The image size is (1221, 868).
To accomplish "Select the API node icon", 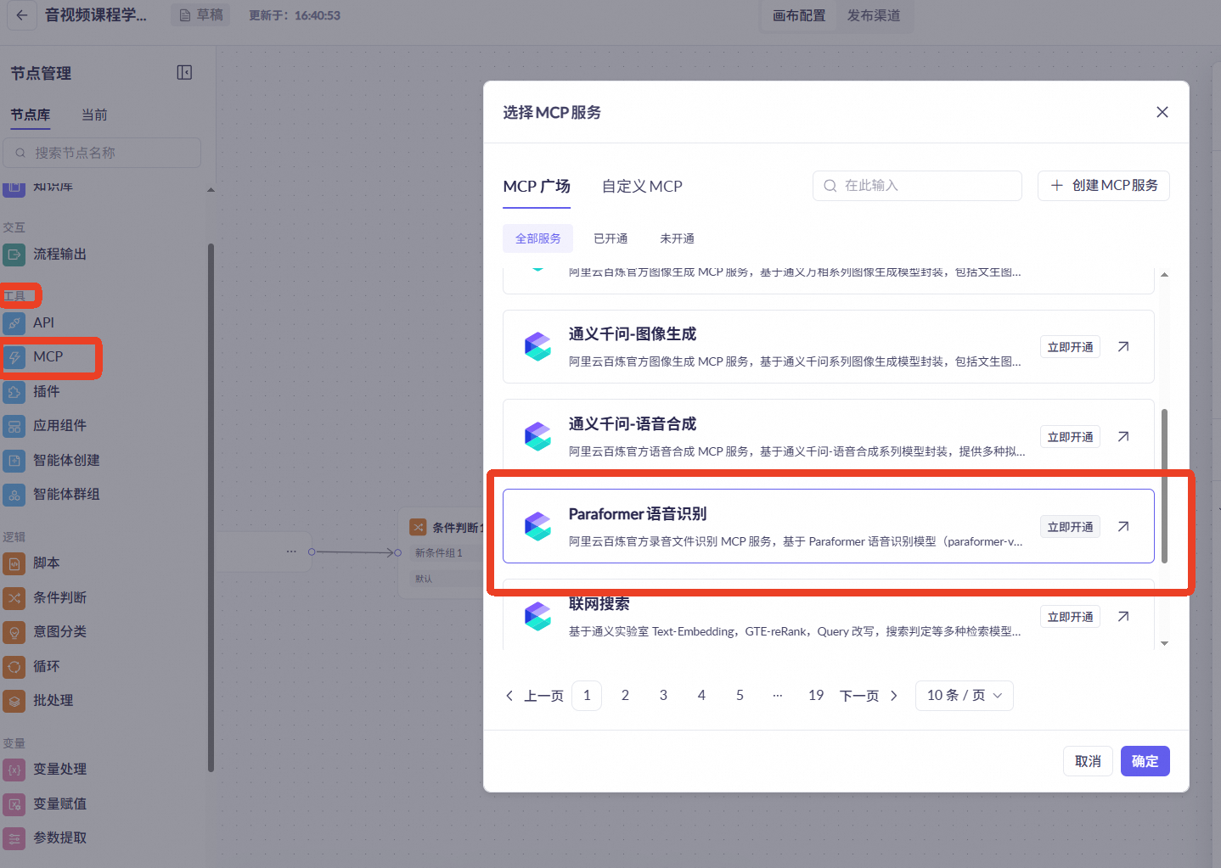I will click(x=14, y=323).
